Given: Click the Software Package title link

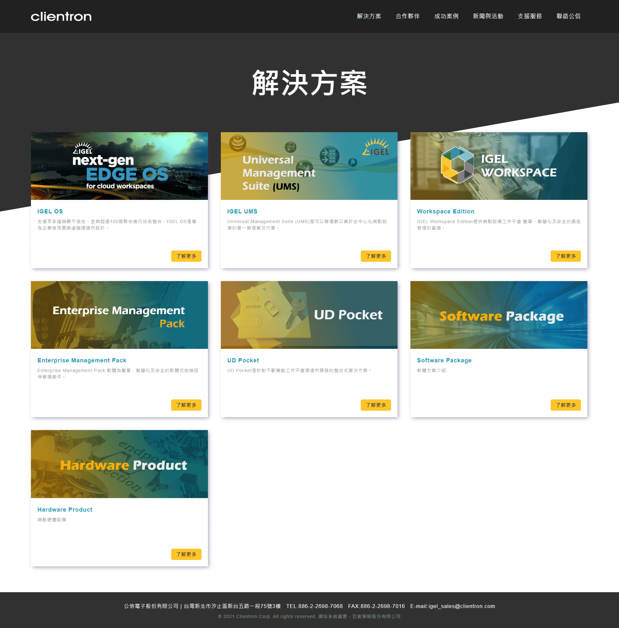Looking at the screenshot, I should coord(444,360).
